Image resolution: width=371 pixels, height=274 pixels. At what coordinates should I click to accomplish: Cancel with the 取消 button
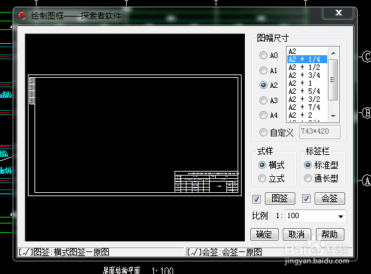pyautogui.click(x=297, y=234)
